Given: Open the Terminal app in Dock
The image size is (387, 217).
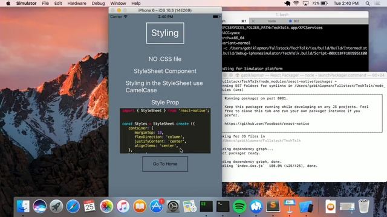Looking at the screenshot, I should pos(223,206).
